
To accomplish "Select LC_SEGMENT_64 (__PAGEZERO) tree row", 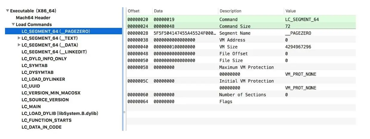I will click(x=64, y=31).
